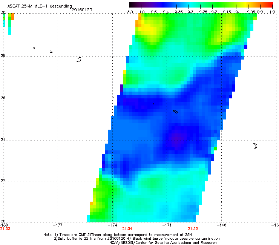Click the latitude label 28
This screenshot has width=279, height=245.
point(3,55)
